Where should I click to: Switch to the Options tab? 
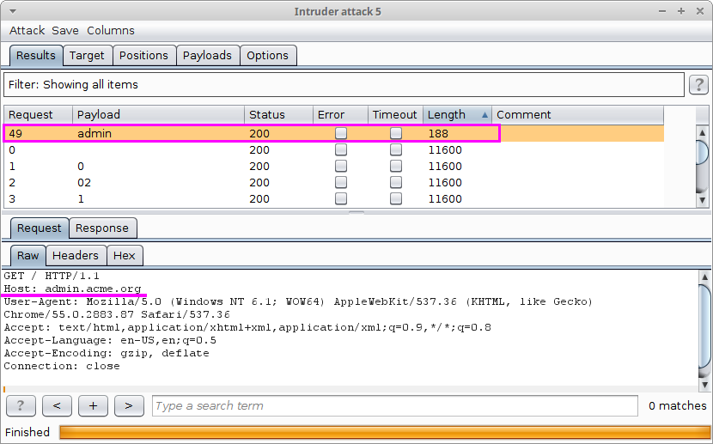tap(267, 56)
